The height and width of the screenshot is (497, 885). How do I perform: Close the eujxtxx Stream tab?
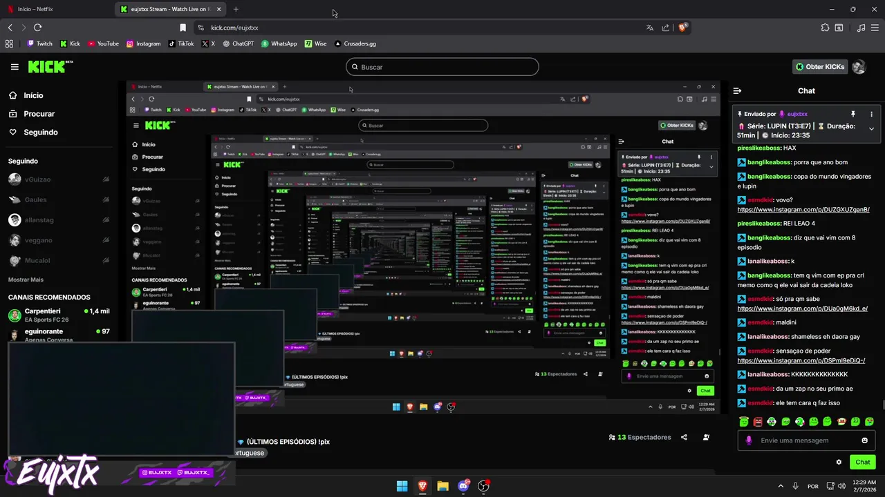(x=218, y=9)
